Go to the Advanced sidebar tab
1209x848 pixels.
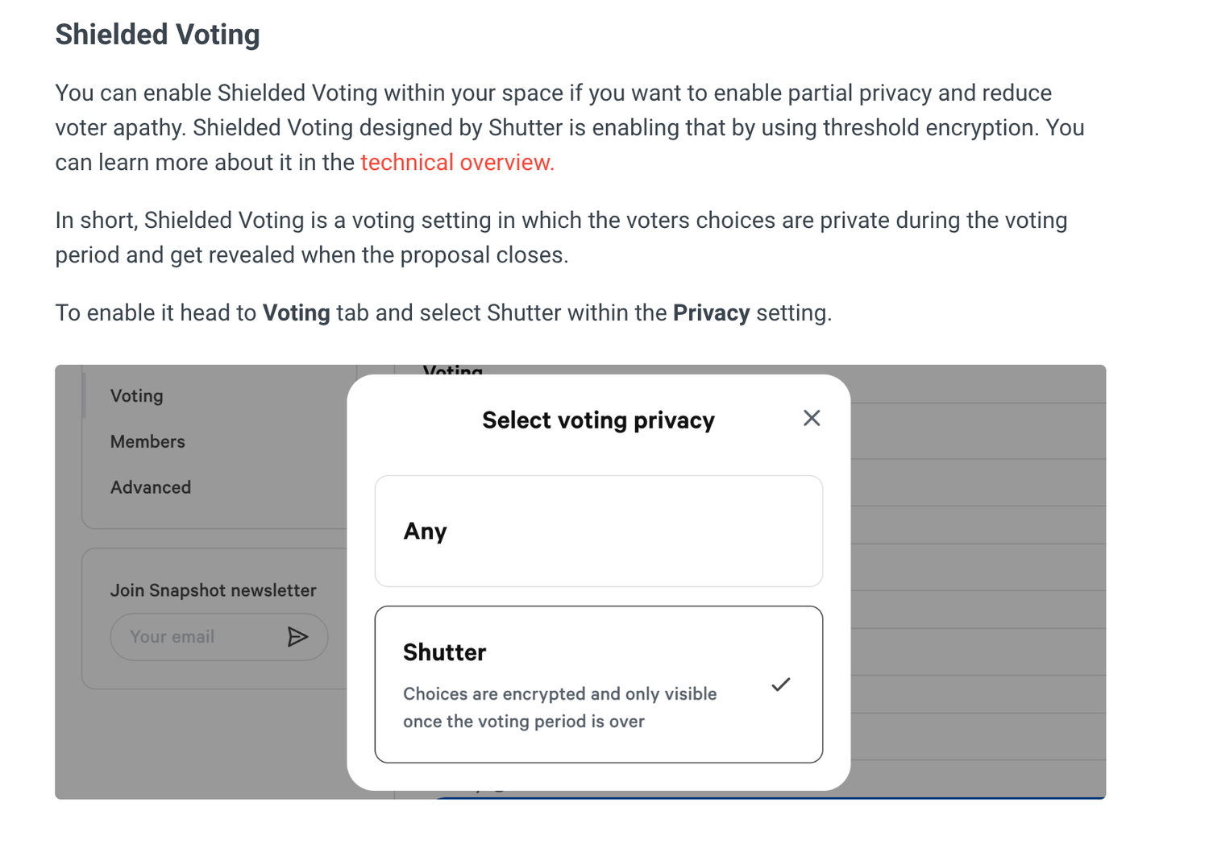tap(151, 487)
